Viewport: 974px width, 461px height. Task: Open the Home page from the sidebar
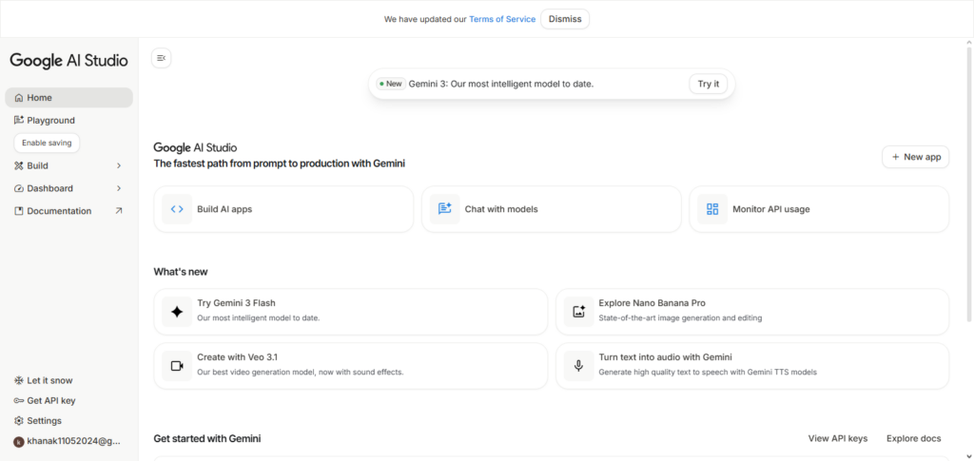pos(68,97)
